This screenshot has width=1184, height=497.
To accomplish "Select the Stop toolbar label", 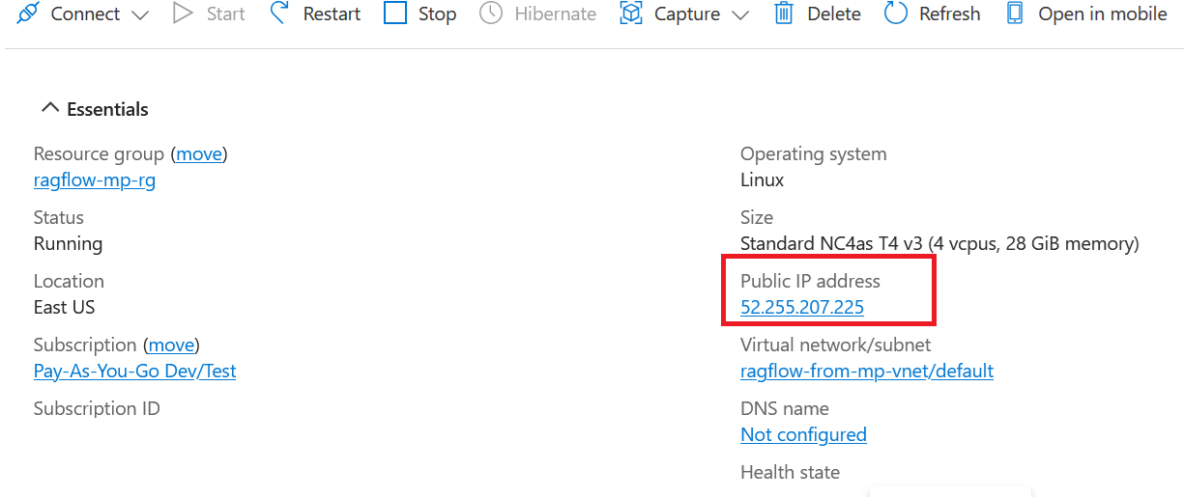I will tap(437, 14).
